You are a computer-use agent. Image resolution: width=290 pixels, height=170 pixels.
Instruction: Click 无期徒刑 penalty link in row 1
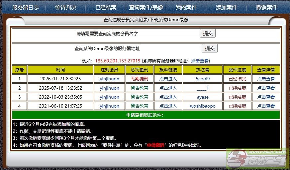click(x=139, y=79)
